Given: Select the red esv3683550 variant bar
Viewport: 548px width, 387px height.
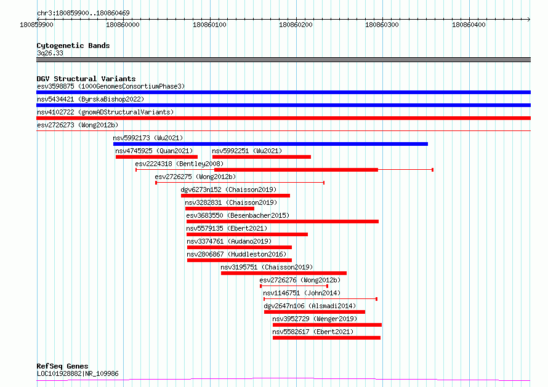Looking at the screenshot, I should point(283,221).
